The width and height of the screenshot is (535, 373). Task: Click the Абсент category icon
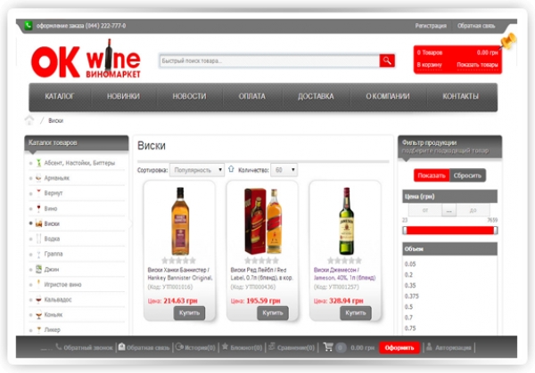[38, 163]
